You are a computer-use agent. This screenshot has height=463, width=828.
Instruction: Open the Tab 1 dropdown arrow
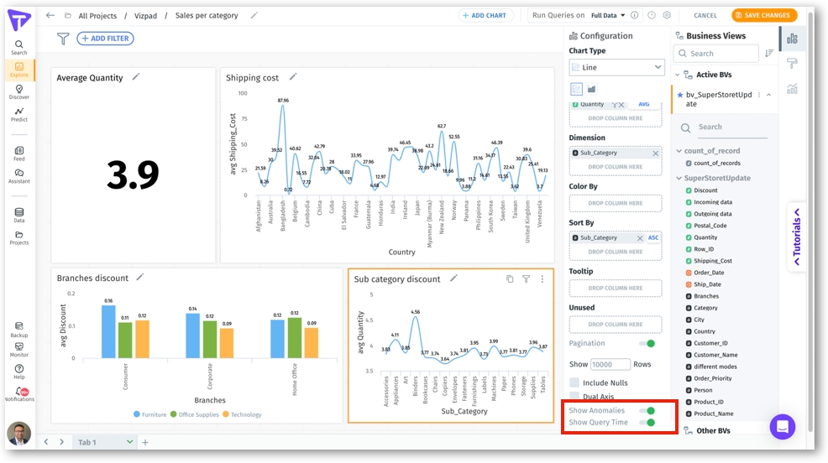(129, 442)
